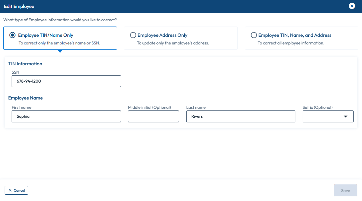Open the Suffix (Optional) dropdown

[328, 116]
